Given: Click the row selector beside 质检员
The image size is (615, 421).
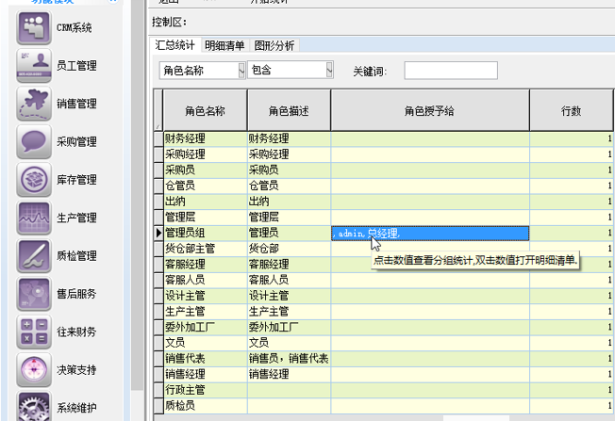Looking at the screenshot, I should click(158, 405).
